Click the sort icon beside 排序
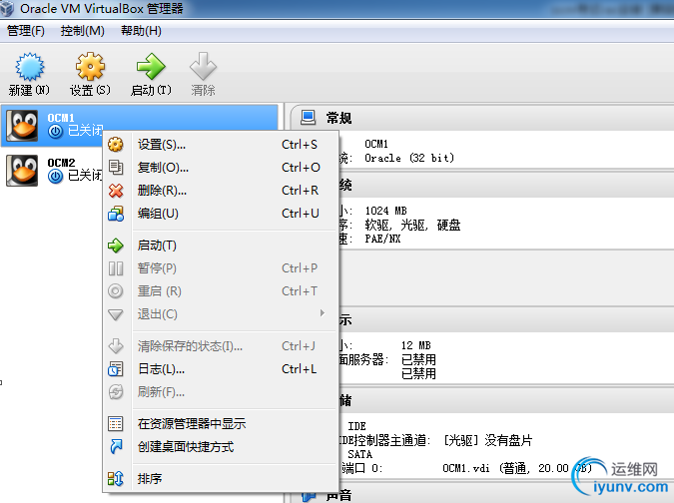The image size is (674, 503). 116,478
